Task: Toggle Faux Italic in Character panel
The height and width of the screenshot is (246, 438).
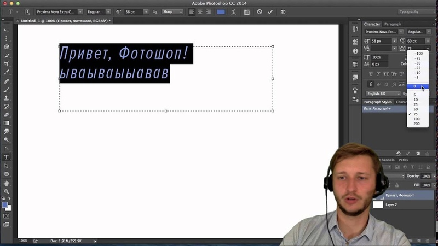Action: [378, 74]
